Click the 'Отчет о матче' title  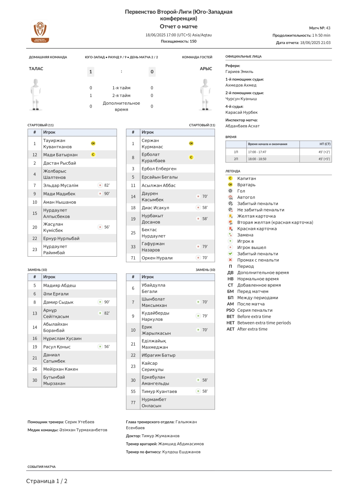point(173,26)
